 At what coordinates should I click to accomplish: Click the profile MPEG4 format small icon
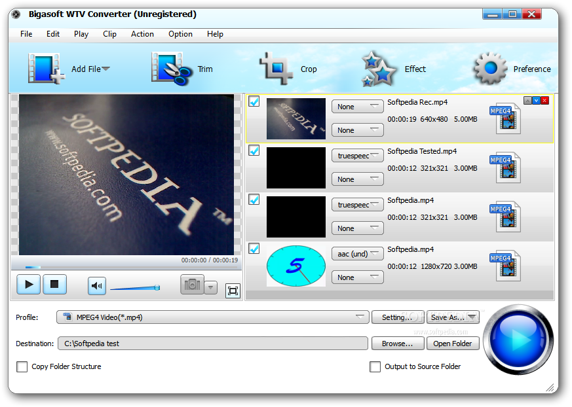click(67, 317)
